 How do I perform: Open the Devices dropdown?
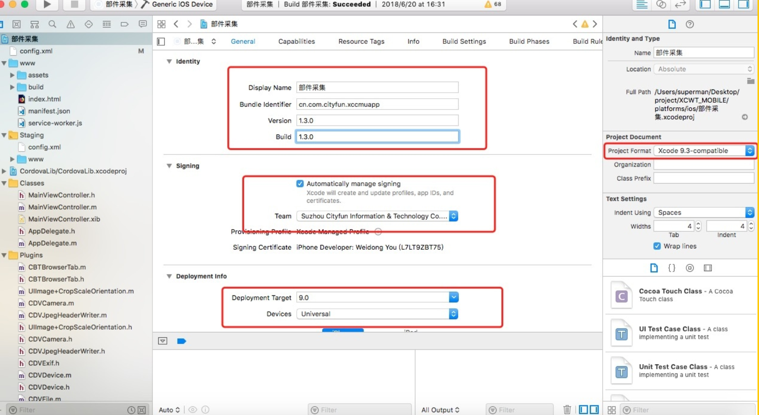(x=377, y=314)
